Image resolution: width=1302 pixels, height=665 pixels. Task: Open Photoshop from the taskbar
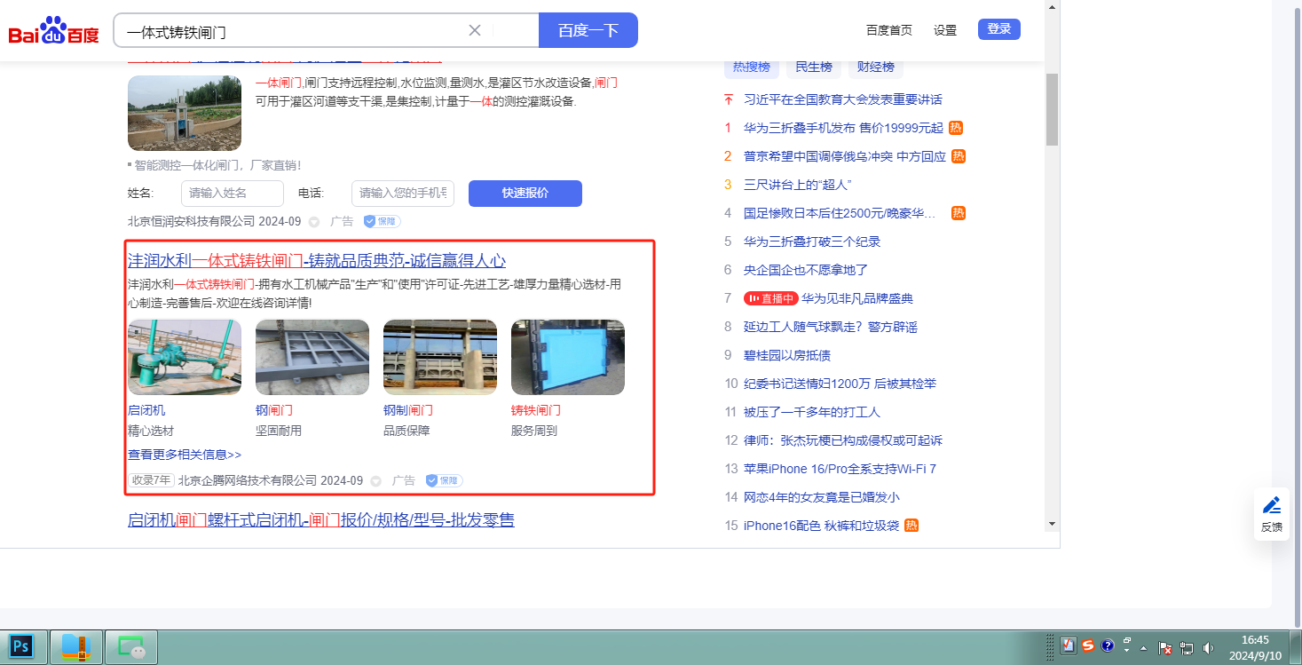pyautogui.click(x=23, y=646)
